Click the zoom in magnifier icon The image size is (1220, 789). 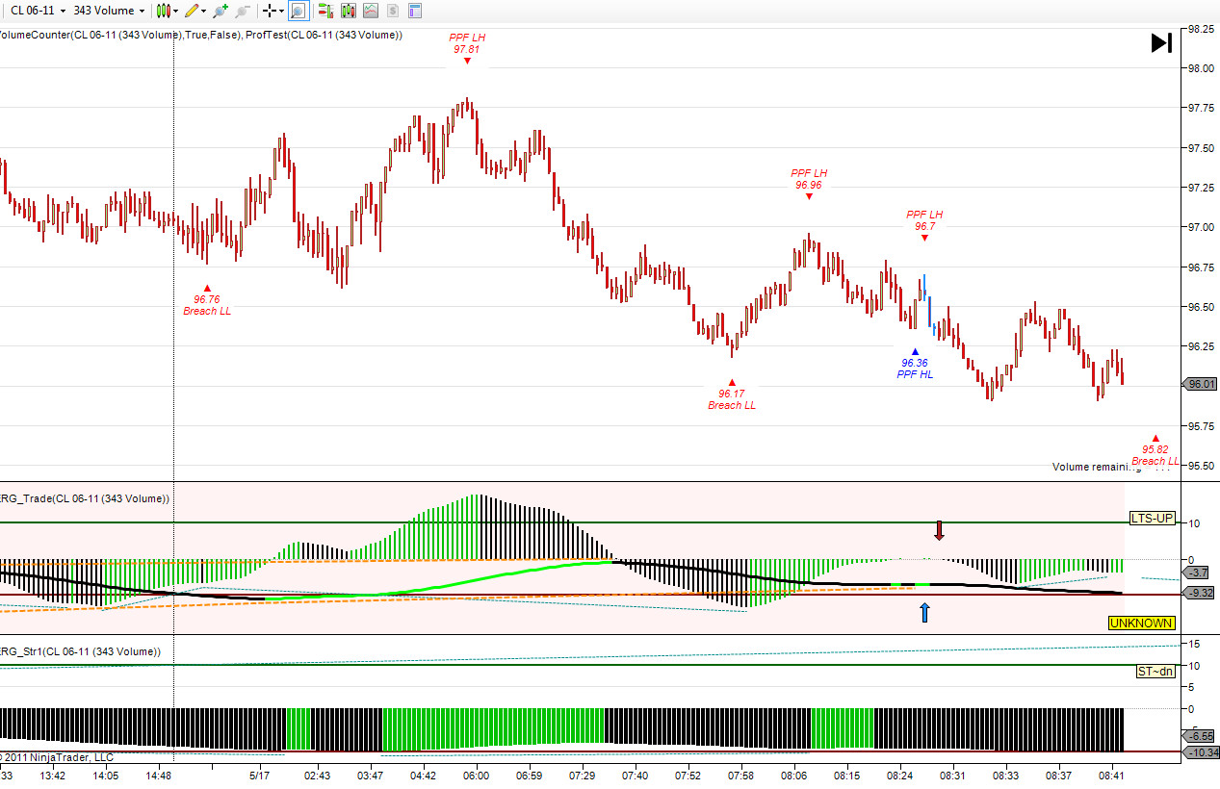tap(221, 12)
